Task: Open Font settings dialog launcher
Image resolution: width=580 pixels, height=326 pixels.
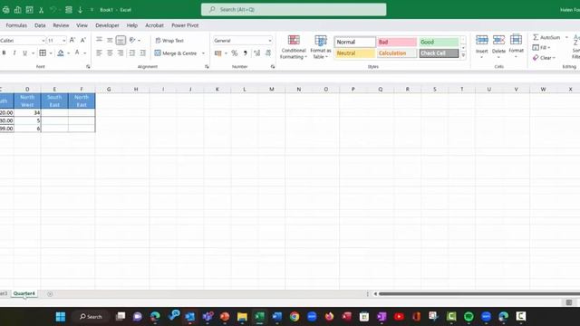Action: coord(88,67)
